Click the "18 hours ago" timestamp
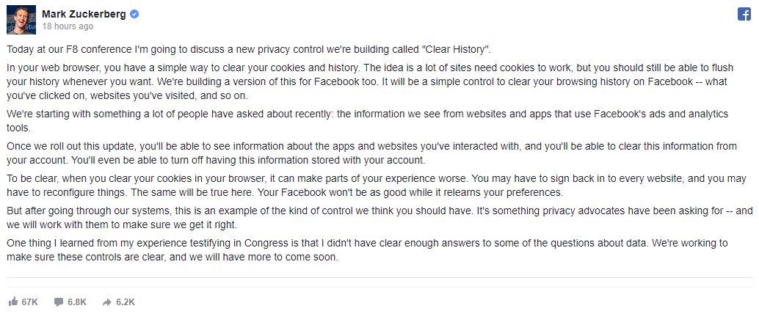The image size is (759, 314). coord(68,26)
